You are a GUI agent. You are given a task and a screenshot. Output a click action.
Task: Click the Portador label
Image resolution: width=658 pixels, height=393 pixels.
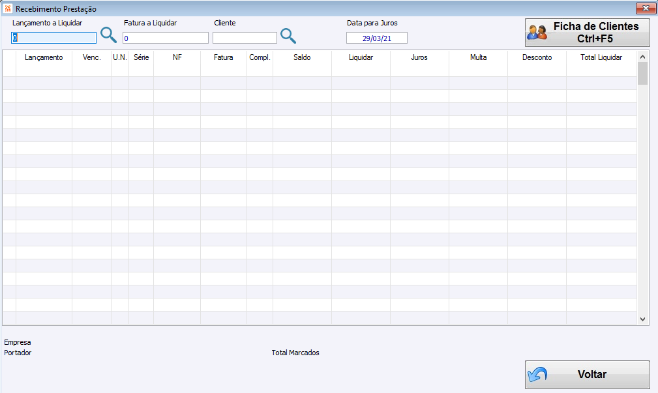[18, 353]
